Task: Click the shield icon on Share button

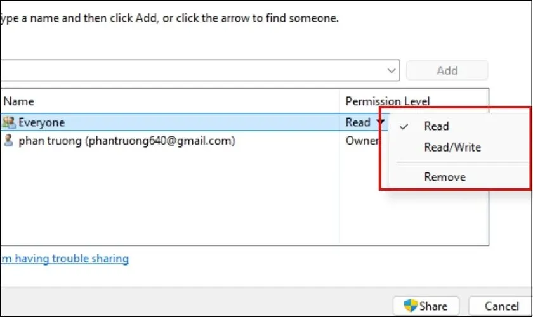Action: [411, 306]
